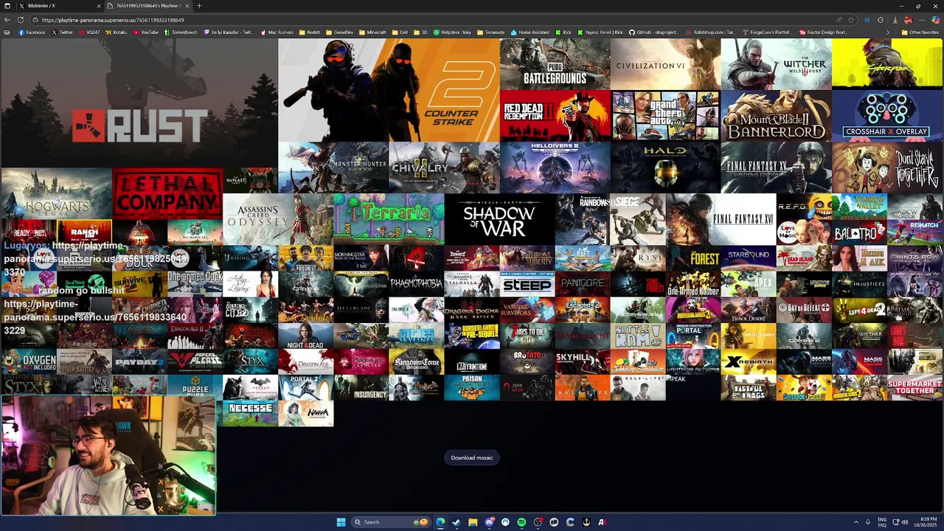
Task: Open the YouTube bookmark
Action: click(146, 32)
